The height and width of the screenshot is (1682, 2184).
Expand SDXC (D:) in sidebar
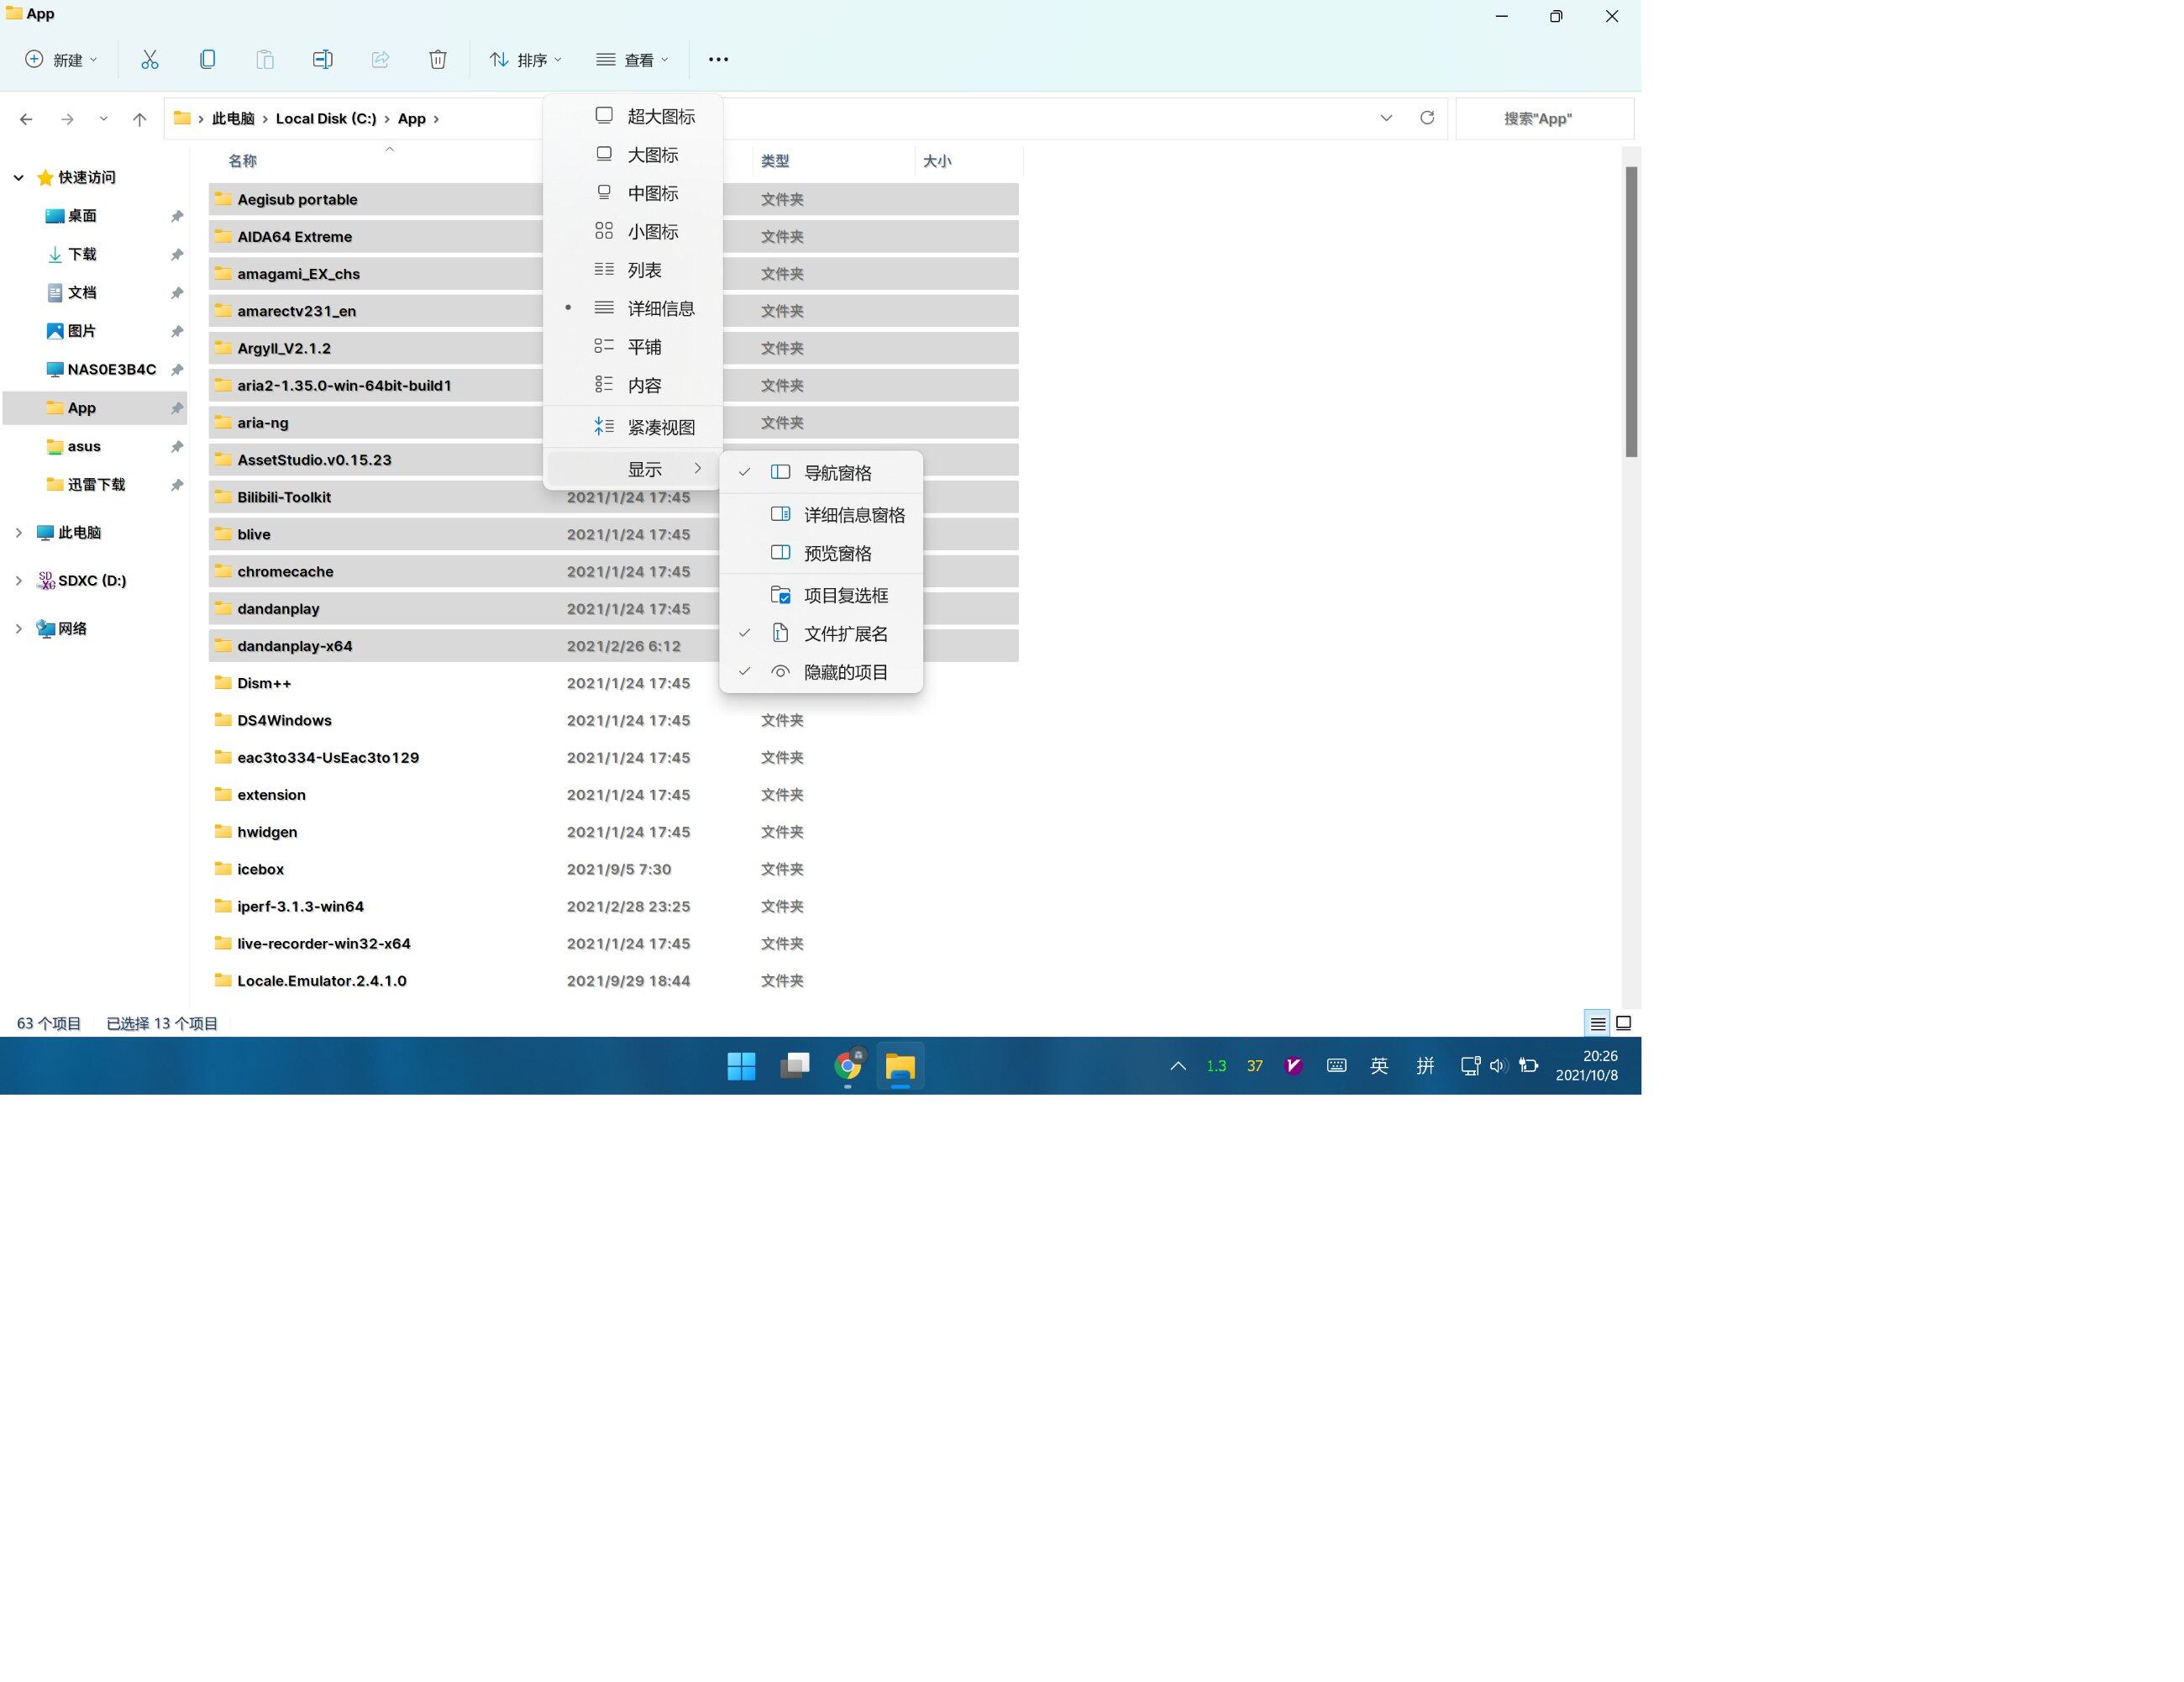(18, 580)
